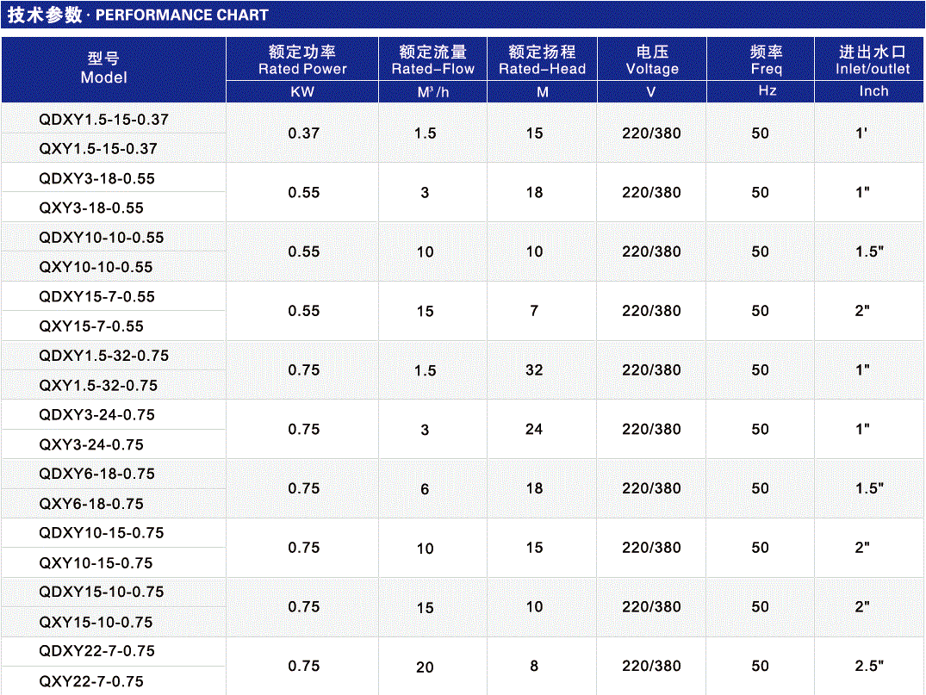This screenshot has height=695, width=926.
Task: Click the 1' inlet value in QDXY1.5-15-0.37 row
Action: point(861,133)
